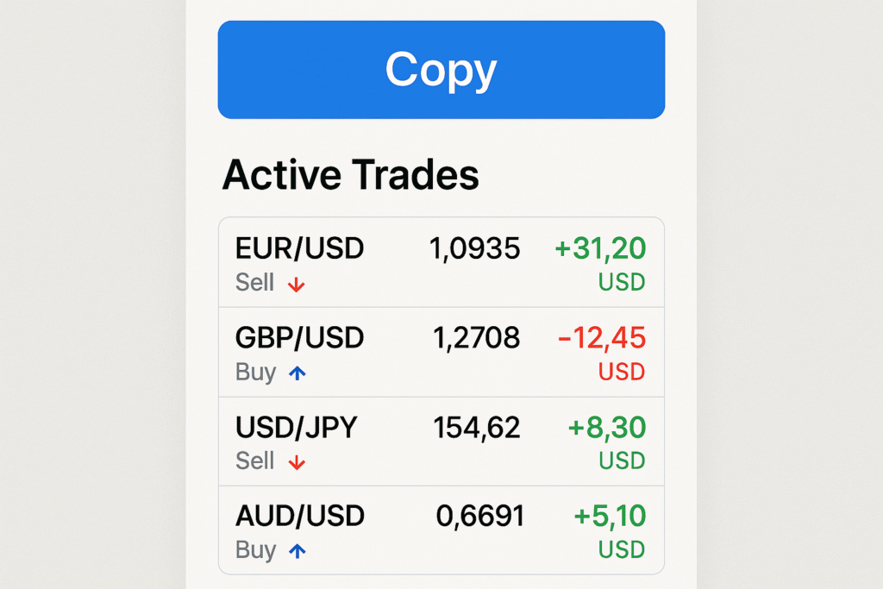Select the AUD/USD pair name
Viewport: 883px width, 589px height.
click(299, 517)
